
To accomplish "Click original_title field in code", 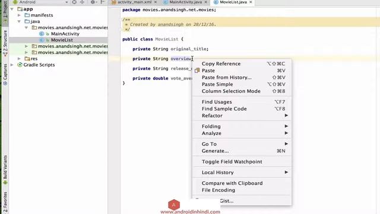I will click(188, 49).
